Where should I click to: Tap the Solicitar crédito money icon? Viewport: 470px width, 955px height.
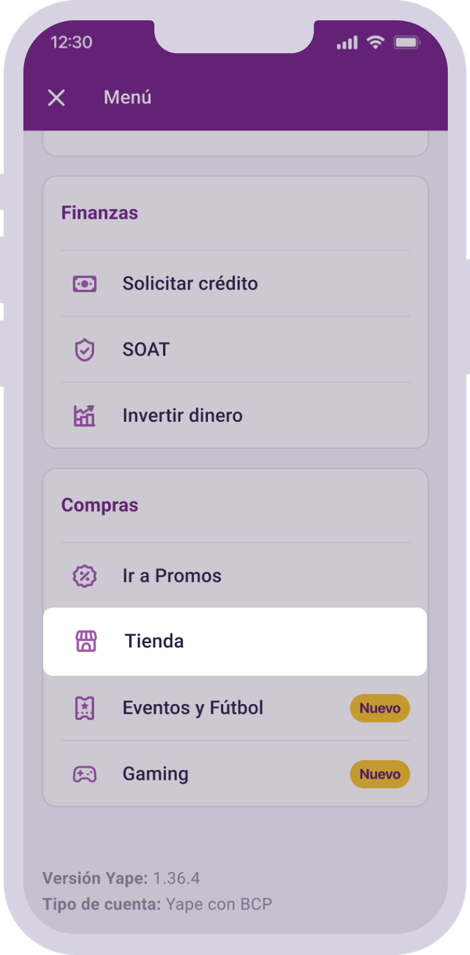click(84, 283)
